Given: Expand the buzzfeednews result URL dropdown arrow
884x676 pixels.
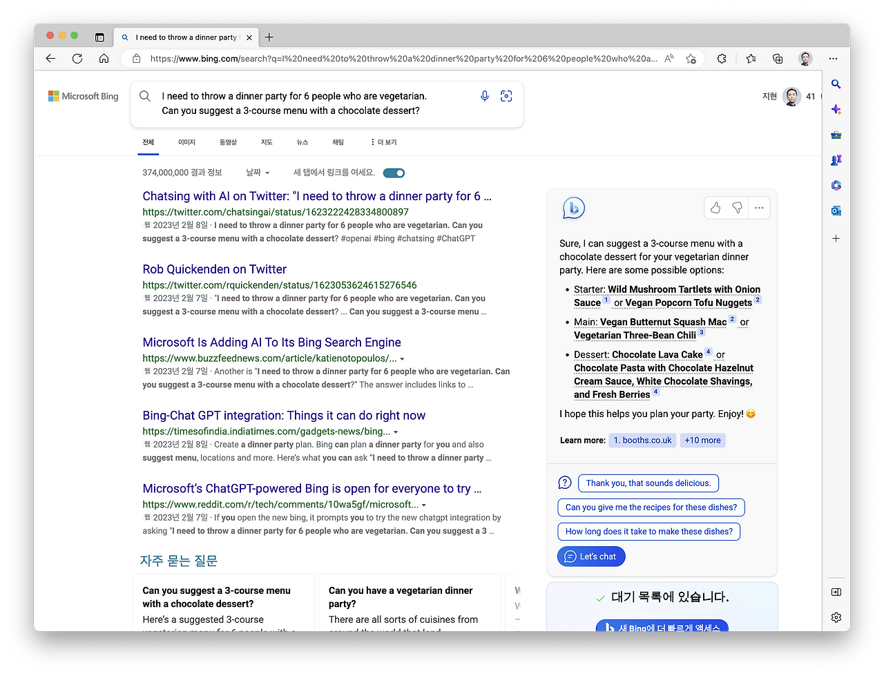Looking at the screenshot, I should click(x=402, y=359).
